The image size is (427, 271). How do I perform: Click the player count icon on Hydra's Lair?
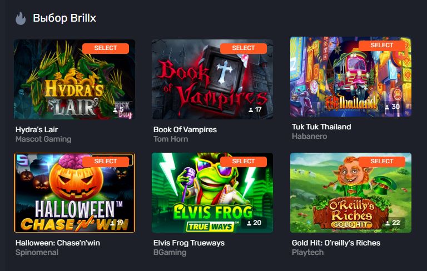pyautogui.click(x=116, y=109)
